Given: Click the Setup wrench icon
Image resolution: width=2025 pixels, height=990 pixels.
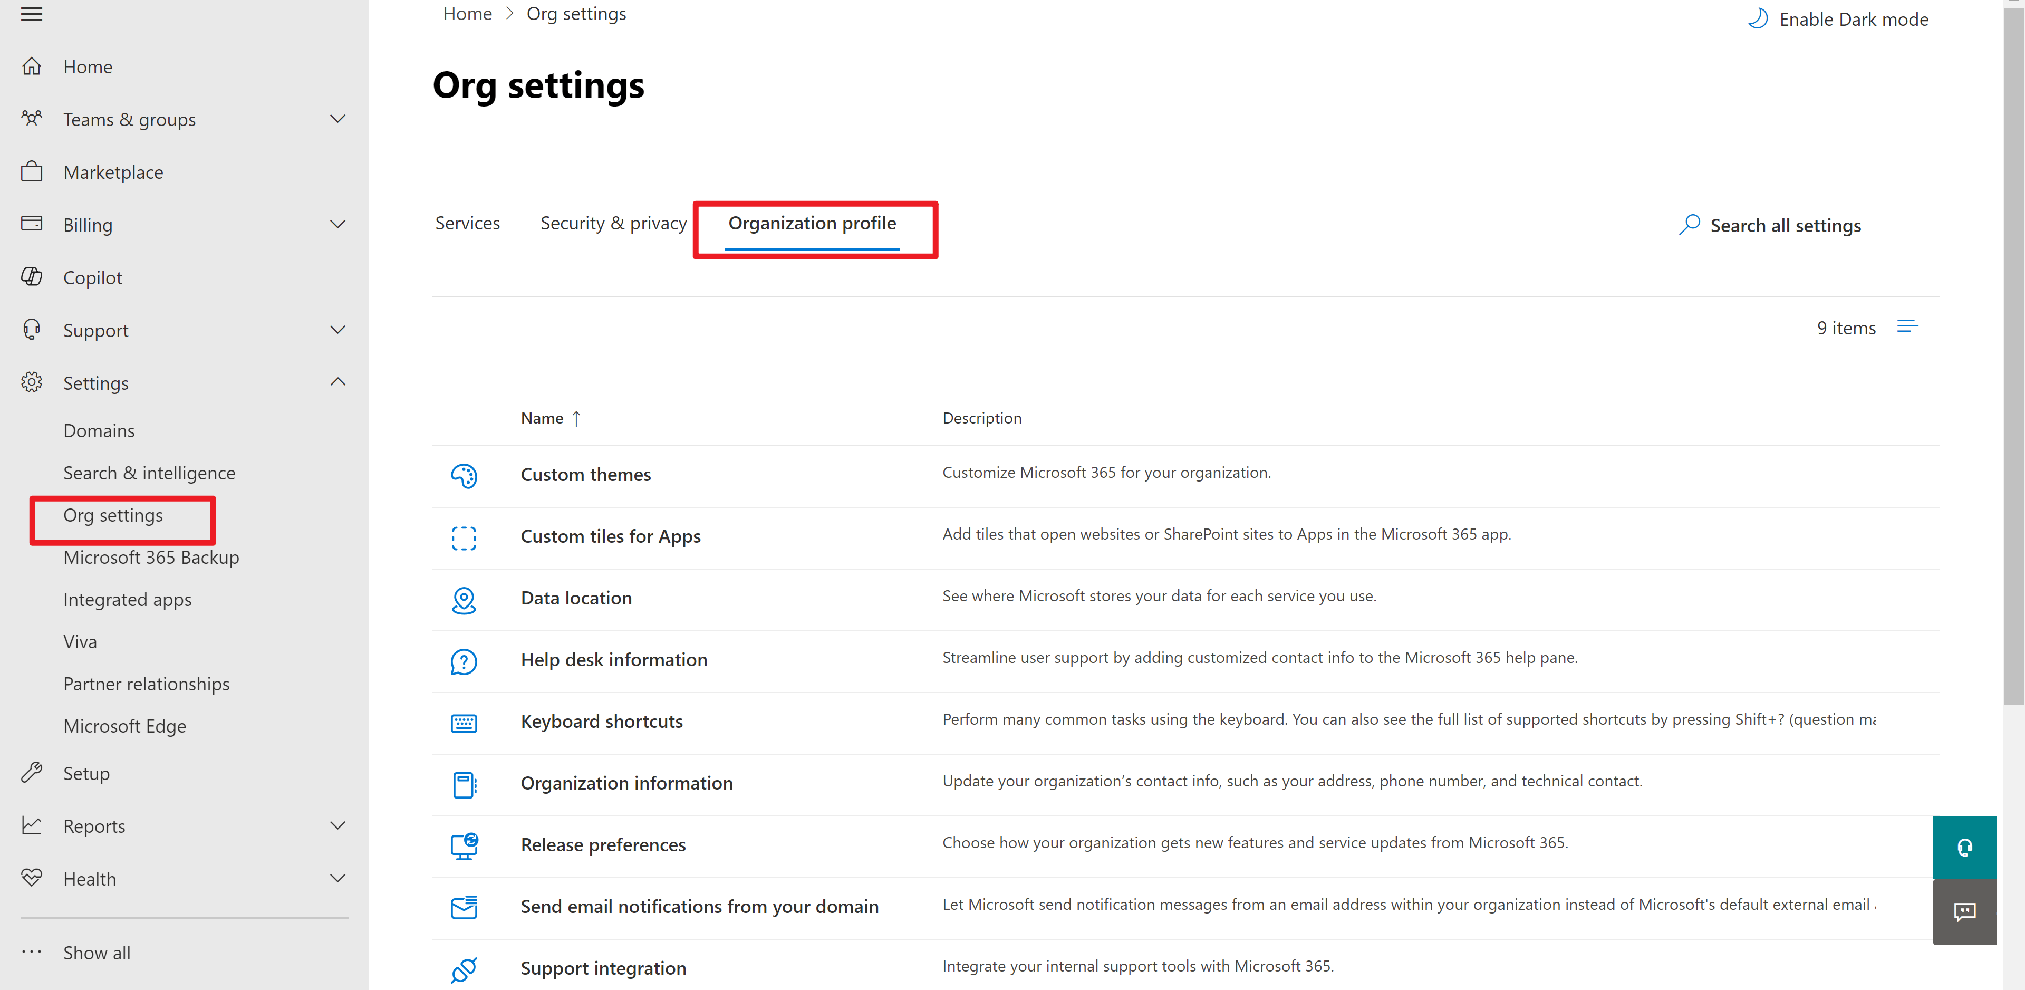Looking at the screenshot, I should [x=32, y=772].
